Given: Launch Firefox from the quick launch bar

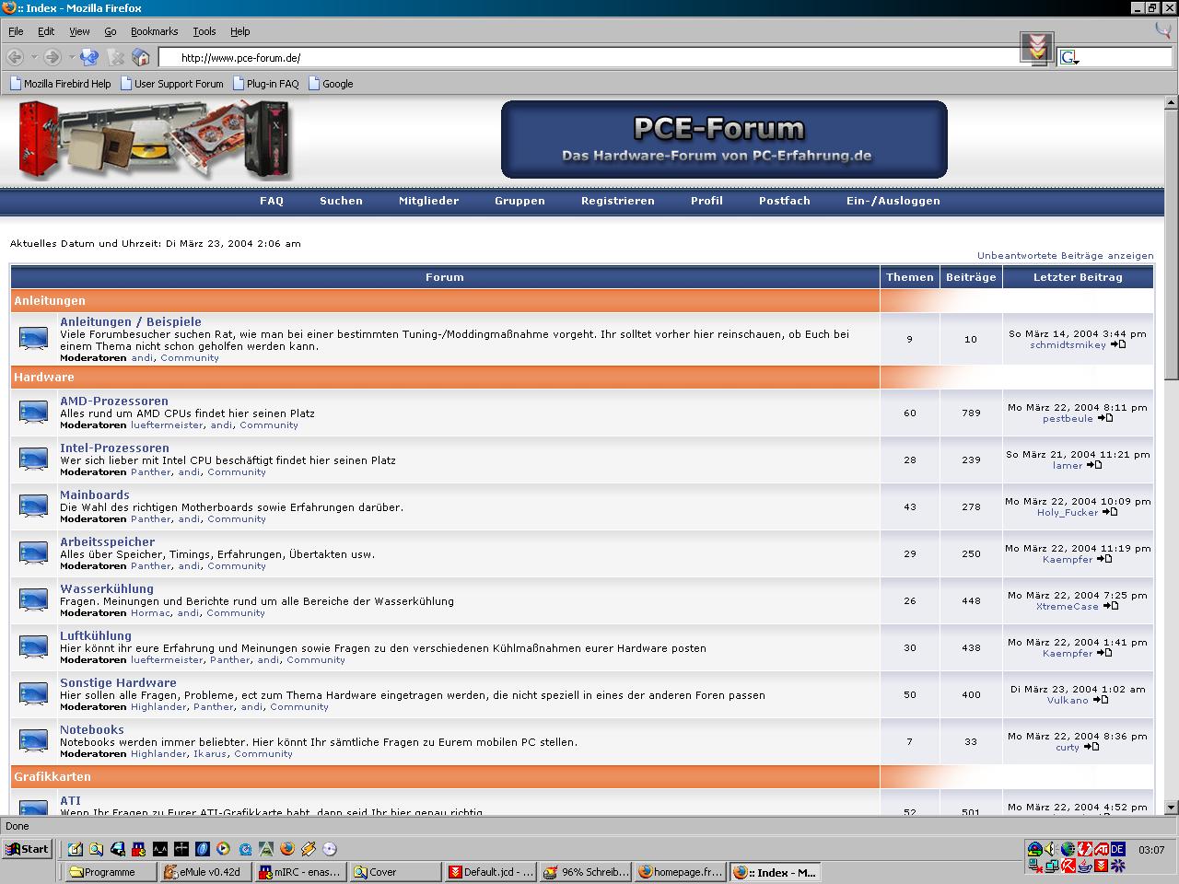Looking at the screenshot, I should (286, 849).
